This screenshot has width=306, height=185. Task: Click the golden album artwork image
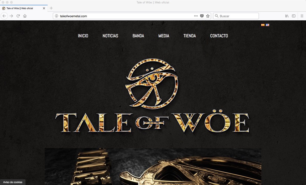(153, 167)
